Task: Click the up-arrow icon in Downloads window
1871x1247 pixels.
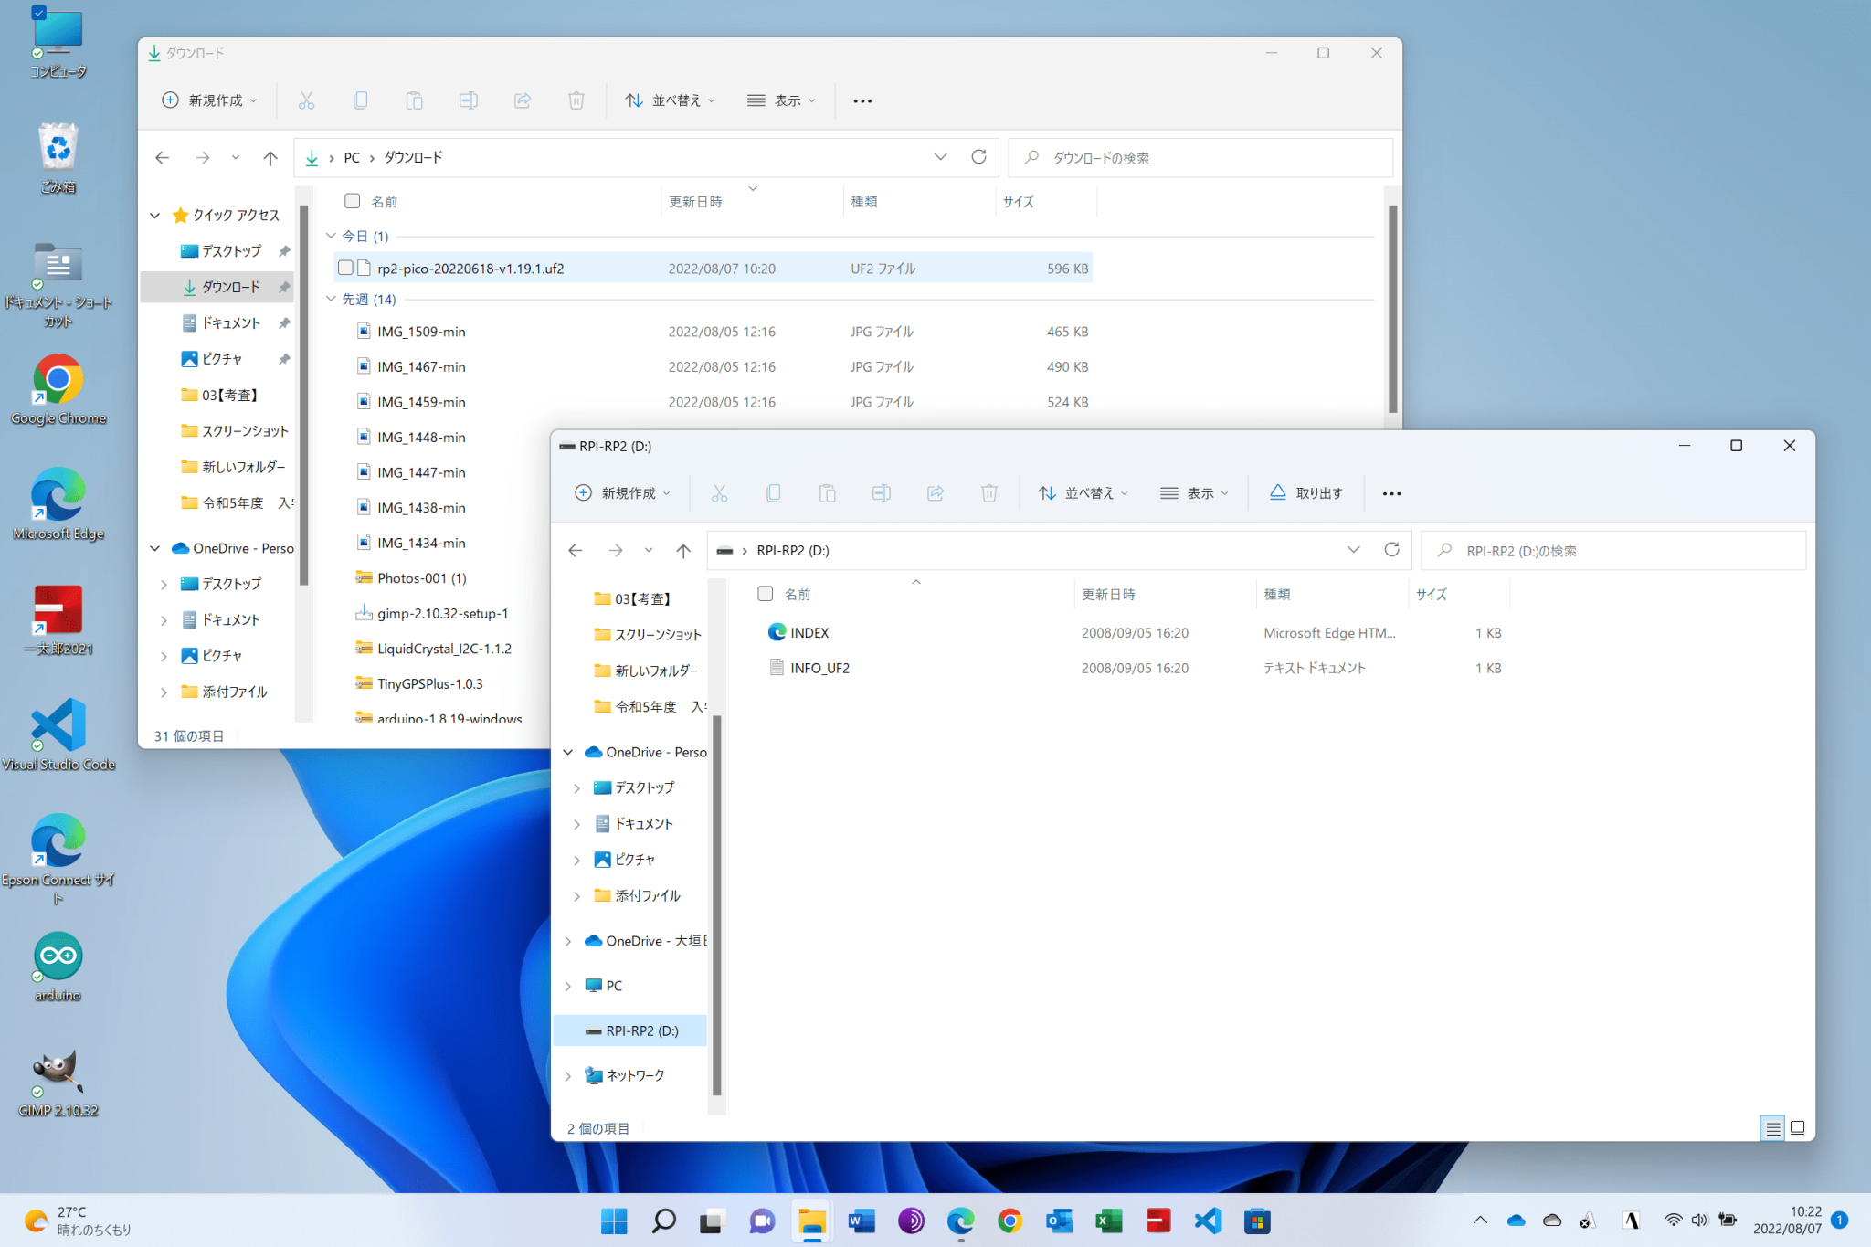Action: click(x=270, y=158)
